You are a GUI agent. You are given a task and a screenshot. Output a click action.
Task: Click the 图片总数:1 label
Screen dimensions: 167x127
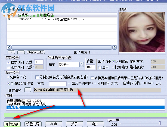[82, 52]
